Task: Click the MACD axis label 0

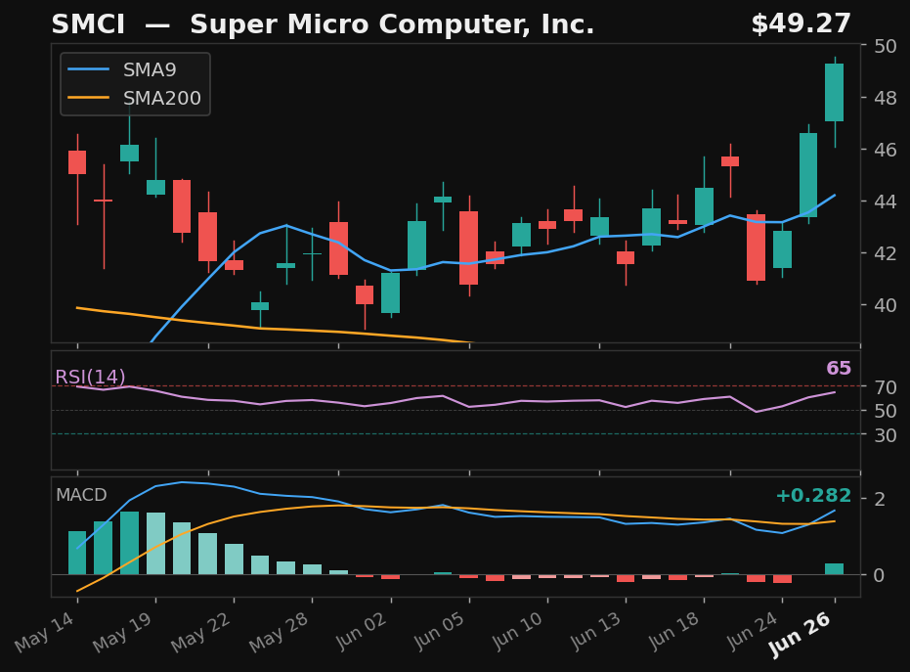Action: 880,575
